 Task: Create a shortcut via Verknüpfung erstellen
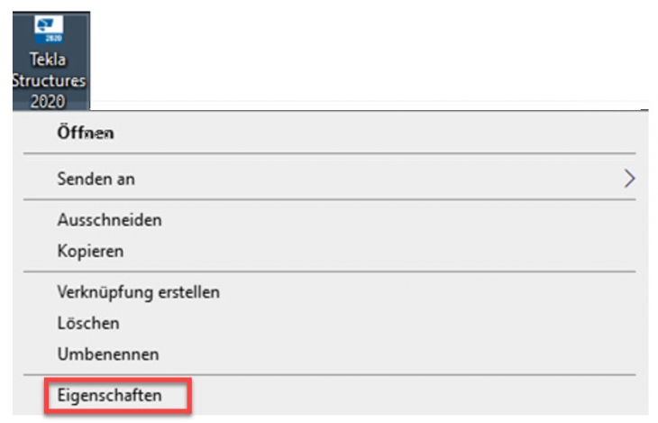pos(139,292)
